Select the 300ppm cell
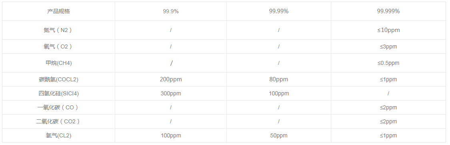Screen dimensions: 450x145 pos(171,93)
